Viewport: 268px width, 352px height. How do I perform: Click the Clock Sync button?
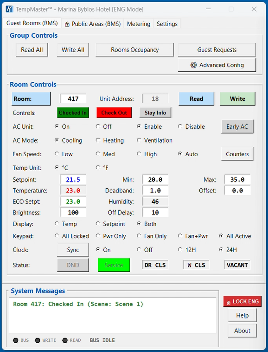(x=73, y=250)
